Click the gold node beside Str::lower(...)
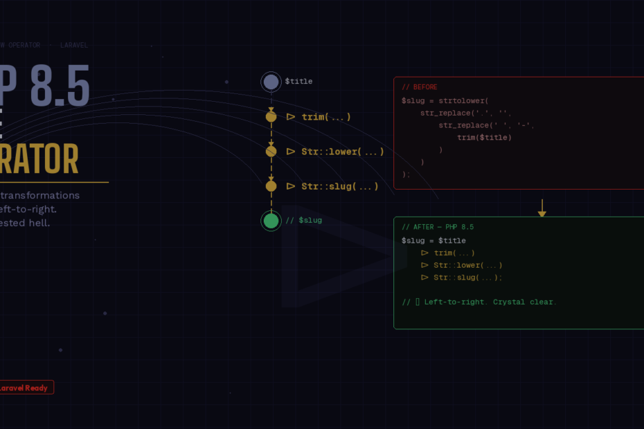 coord(271,152)
